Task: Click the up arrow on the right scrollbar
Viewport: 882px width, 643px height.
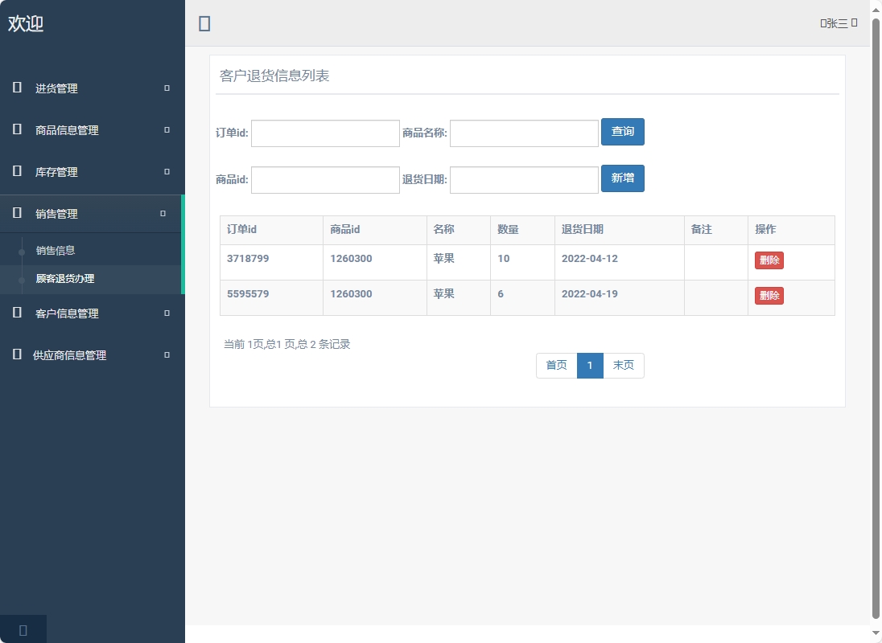Action: (x=876, y=10)
